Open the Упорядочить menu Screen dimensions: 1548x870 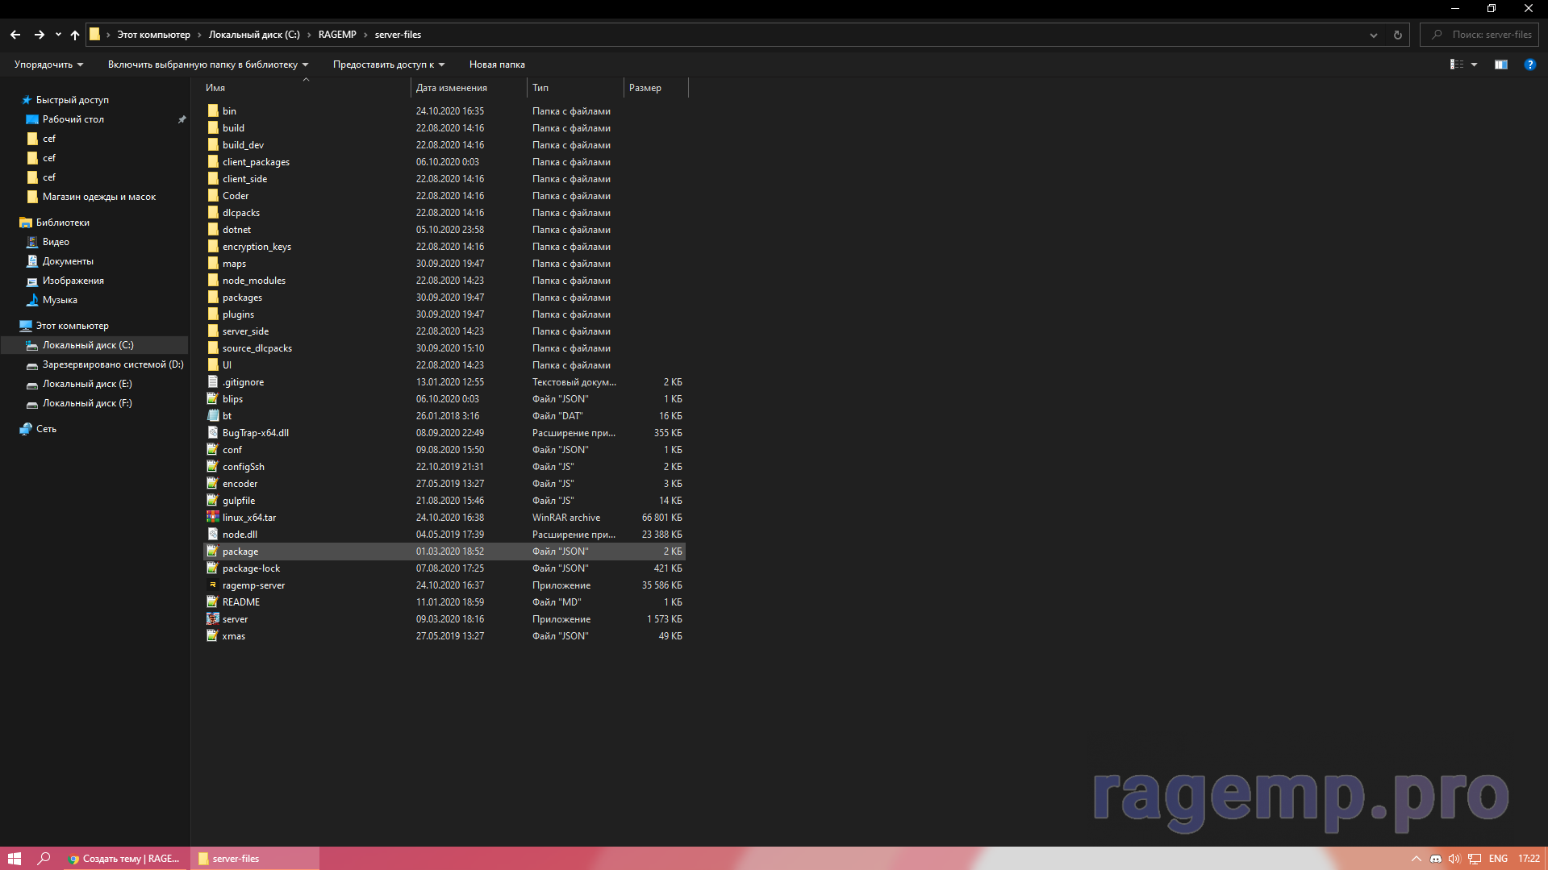(x=48, y=65)
